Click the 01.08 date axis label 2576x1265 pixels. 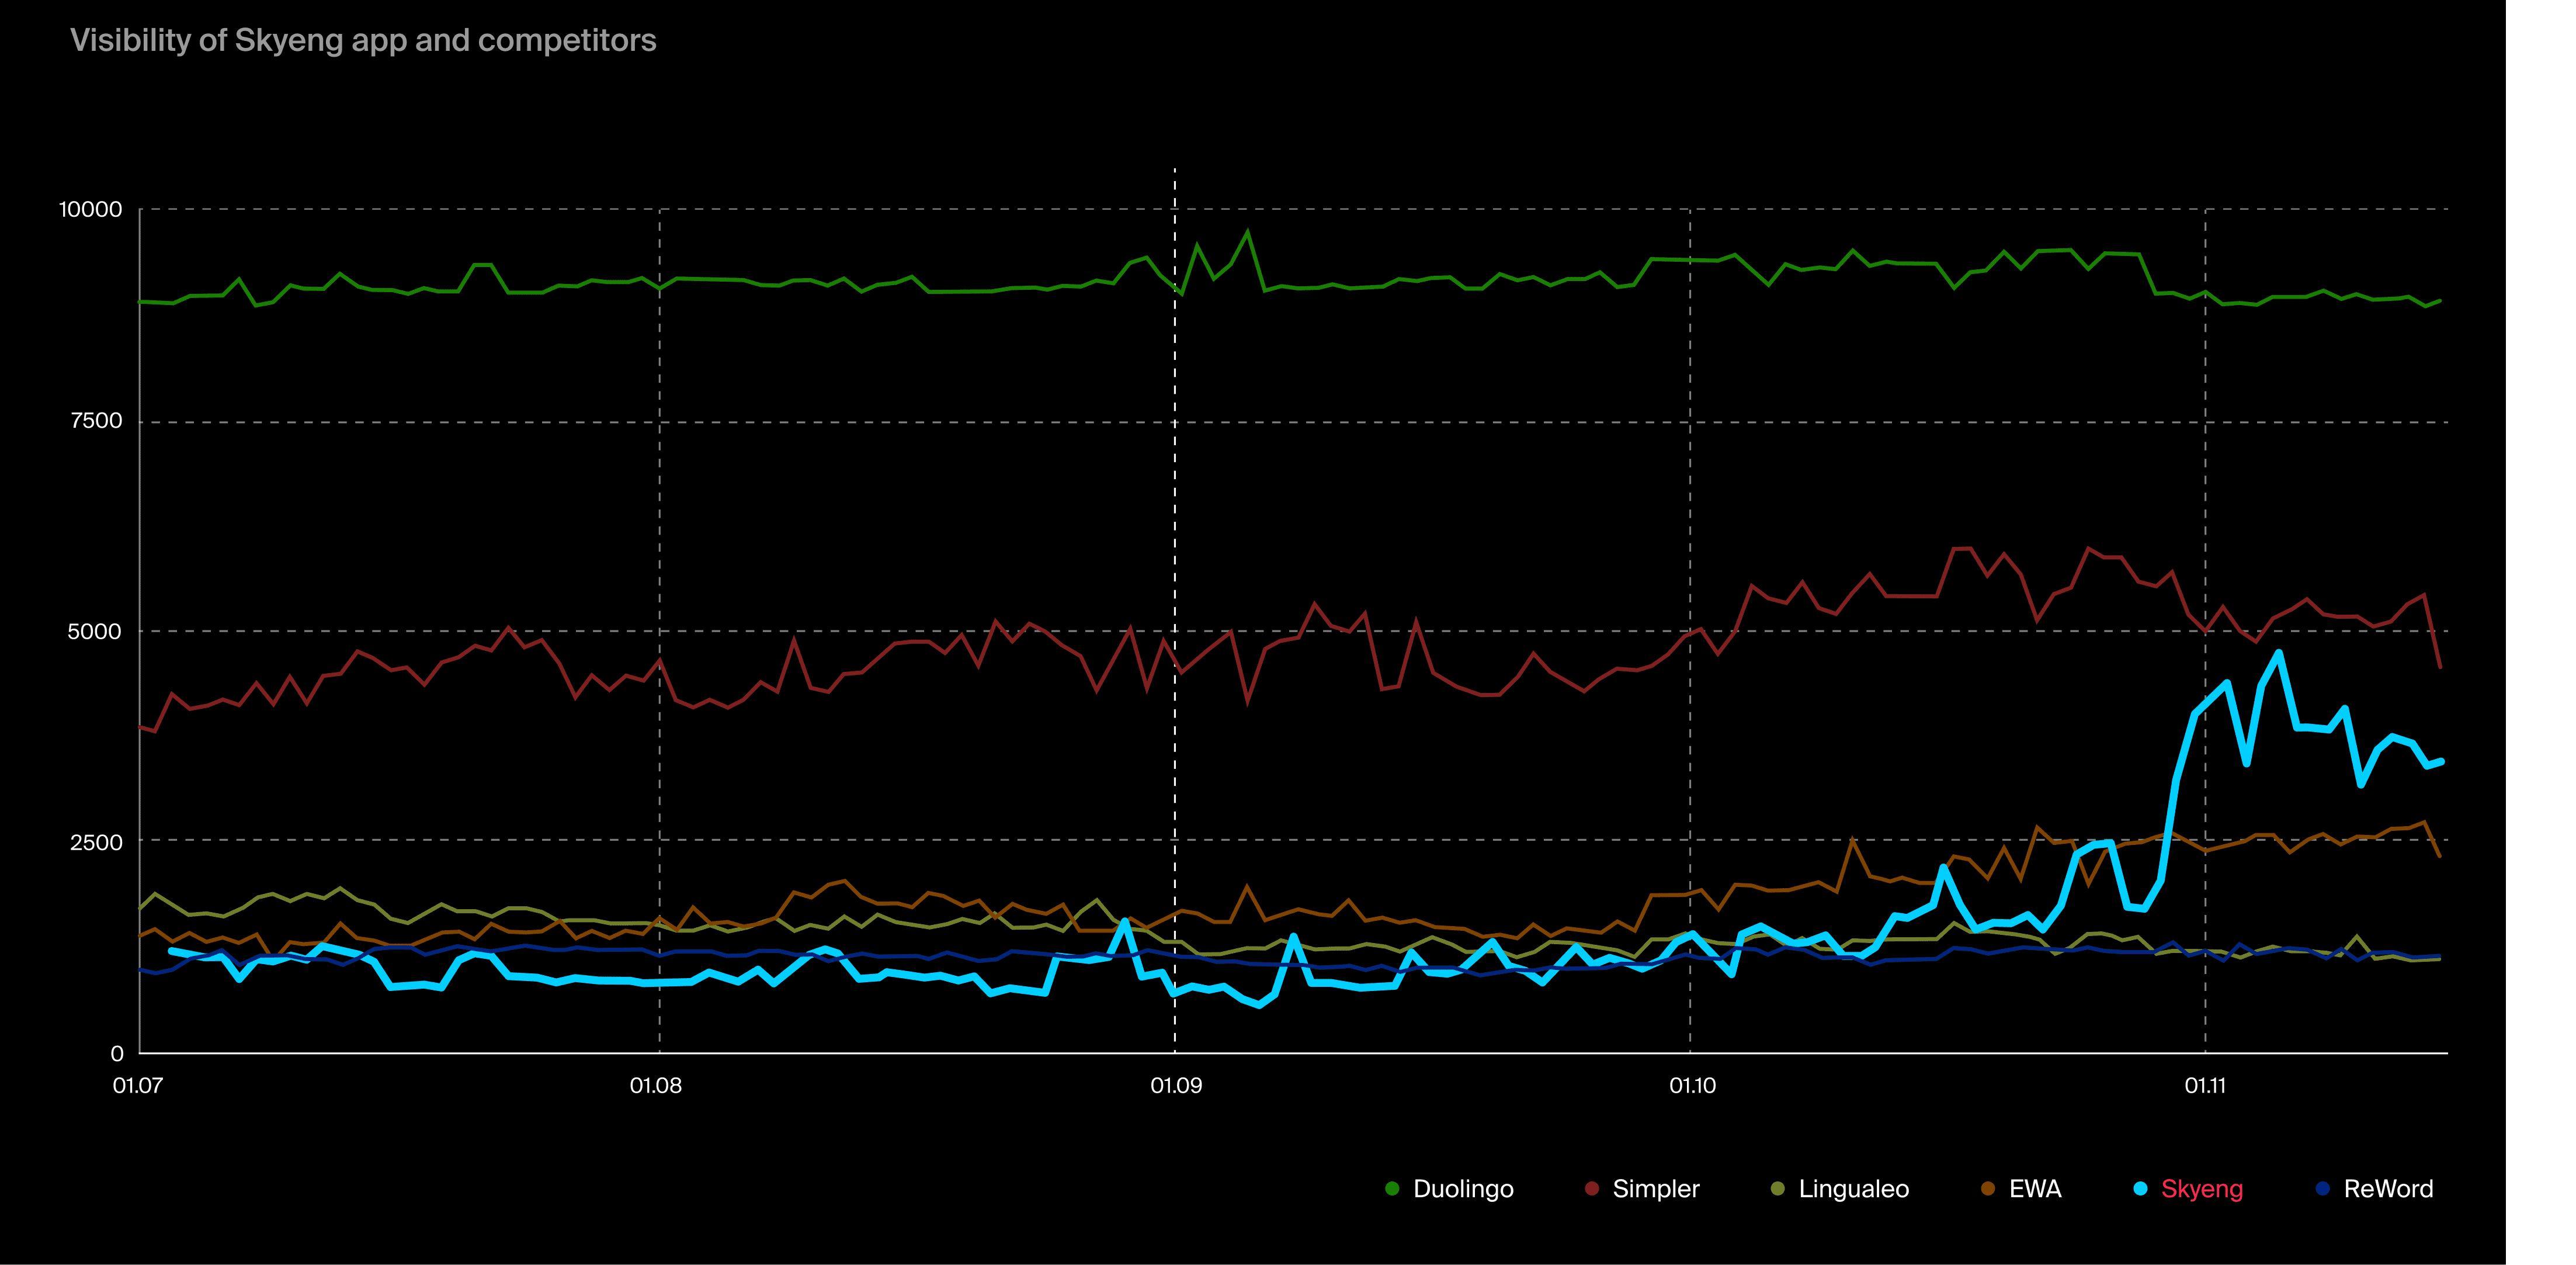click(656, 1086)
